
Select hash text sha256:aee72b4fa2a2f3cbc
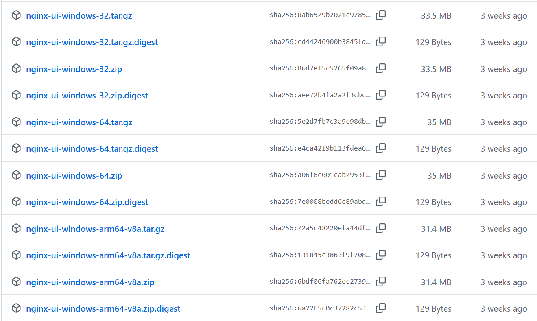click(x=320, y=95)
